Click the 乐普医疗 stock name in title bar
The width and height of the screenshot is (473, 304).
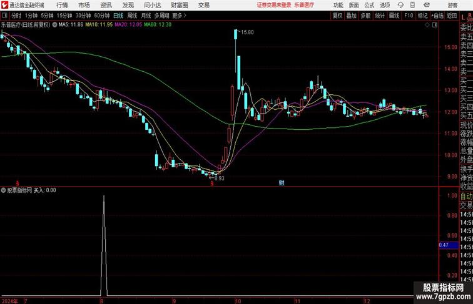[x=304, y=5]
